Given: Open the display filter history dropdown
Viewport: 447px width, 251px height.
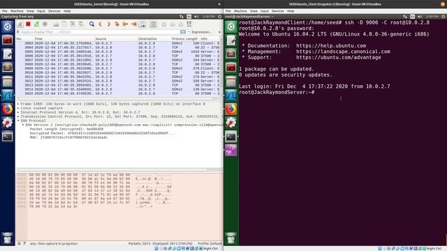Looking at the screenshot, I should (x=189, y=32).
